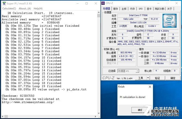Click the CPU-Z app icon in title bar
The width and height of the screenshot is (182, 119).
103,3
